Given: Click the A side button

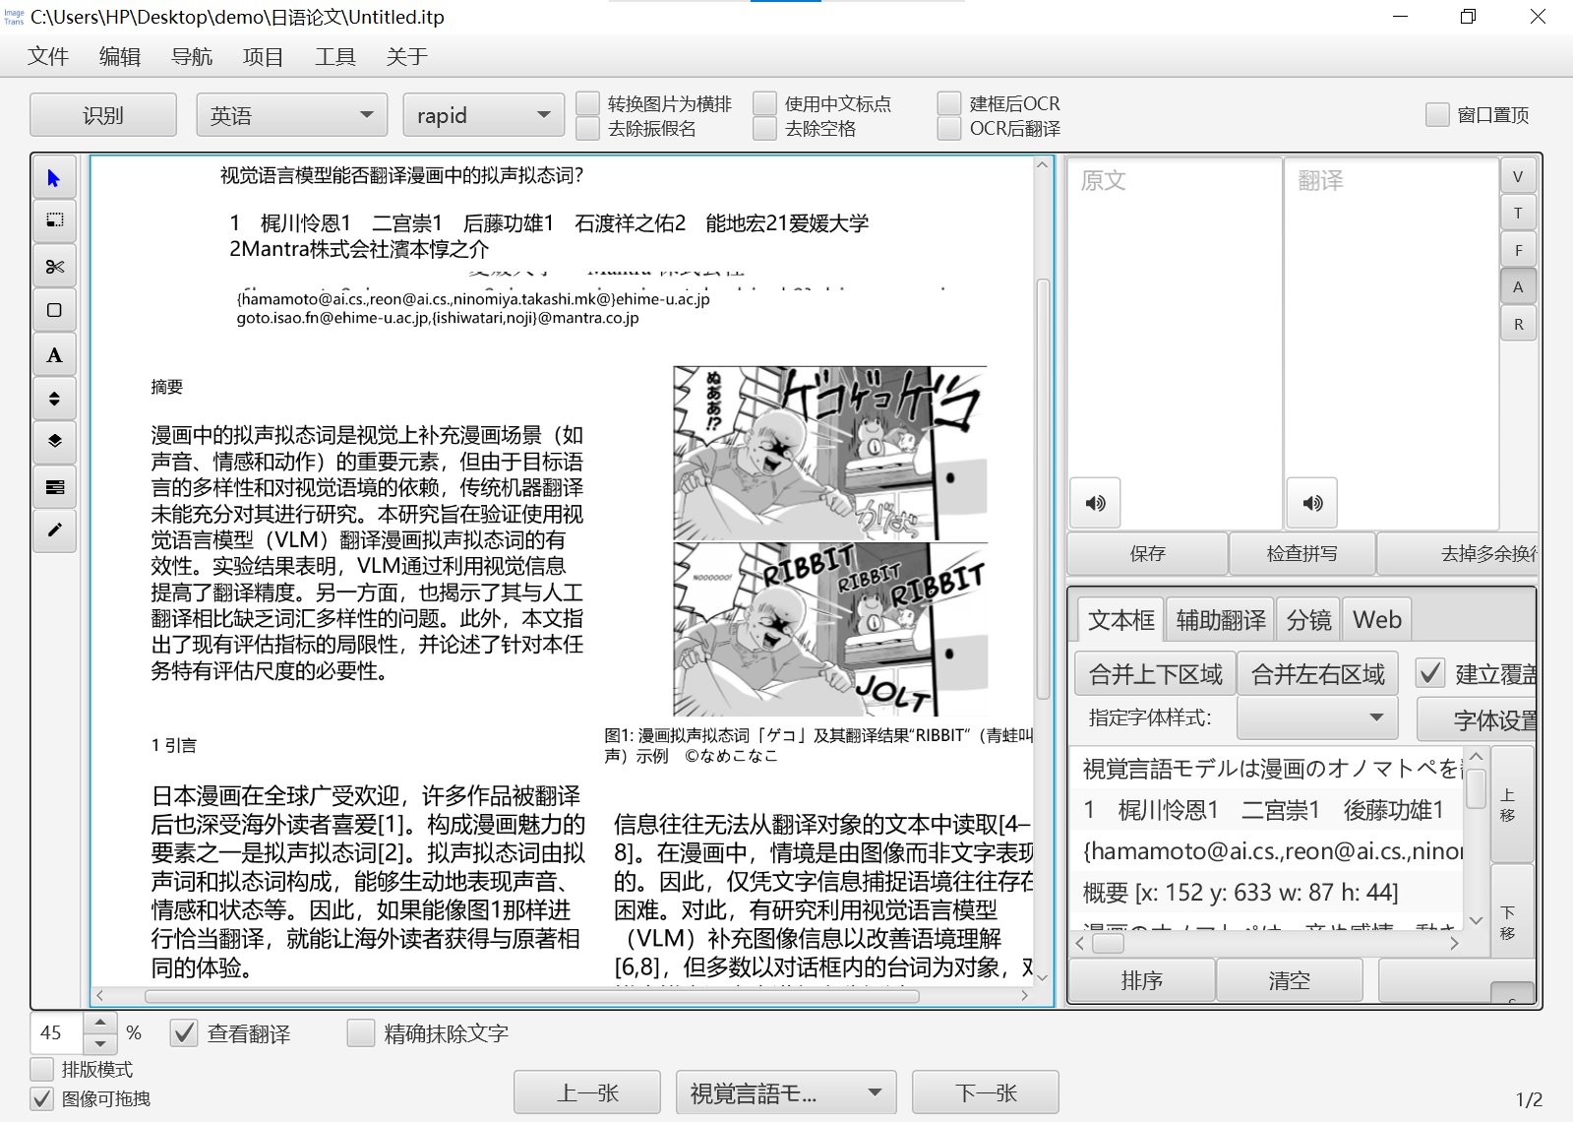Looking at the screenshot, I should 1518,287.
